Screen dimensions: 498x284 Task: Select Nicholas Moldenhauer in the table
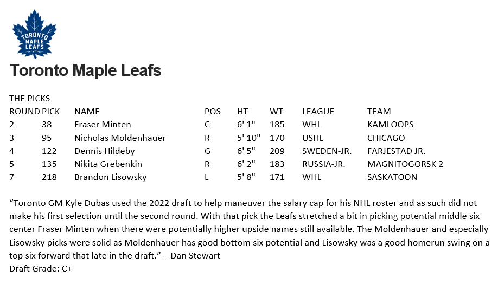click(x=120, y=138)
